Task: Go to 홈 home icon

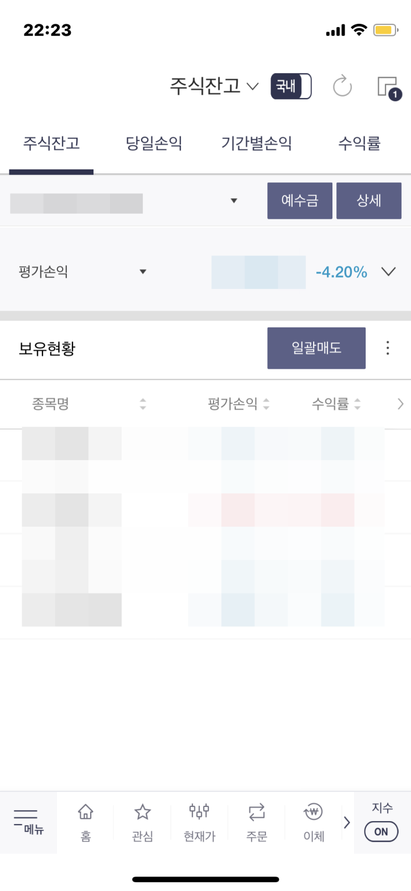Action: [x=86, y=822]
